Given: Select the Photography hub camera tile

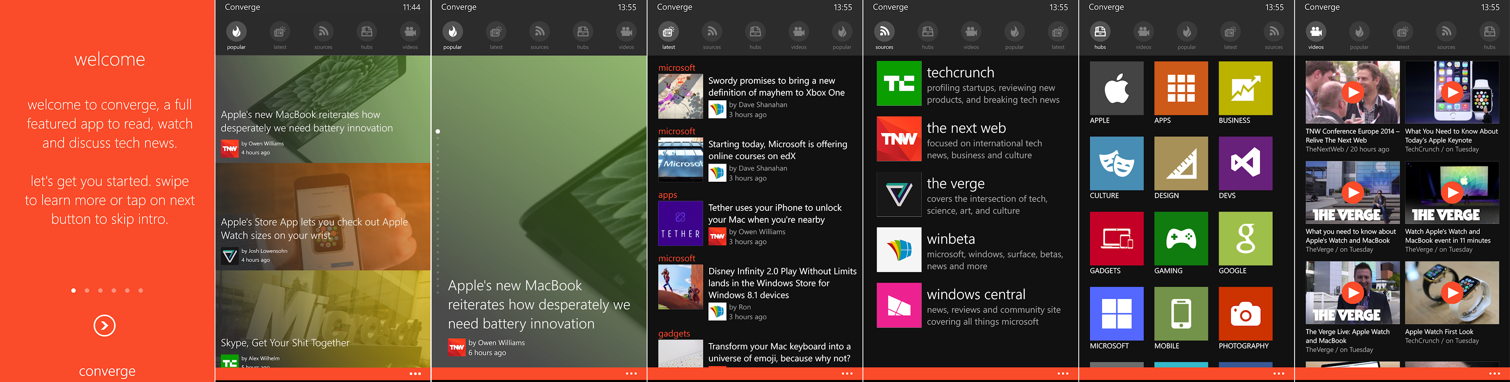Looking at the screenshot, I should point(1245,314).
